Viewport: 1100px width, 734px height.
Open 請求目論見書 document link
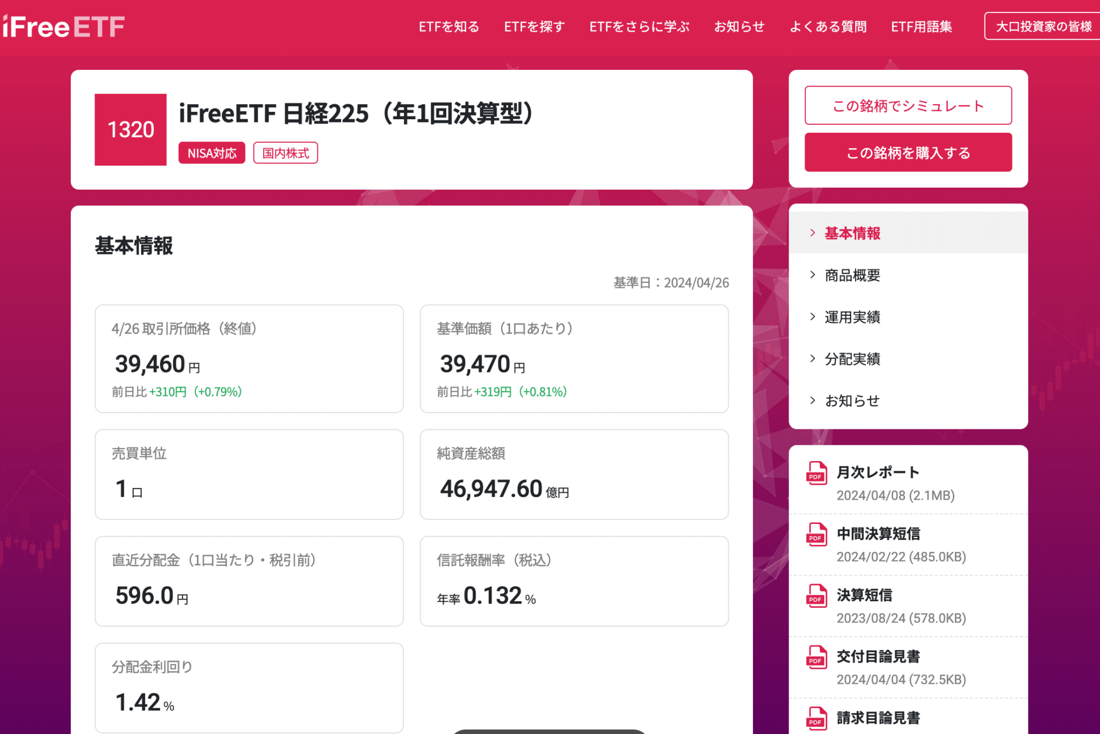coord(878,717)
